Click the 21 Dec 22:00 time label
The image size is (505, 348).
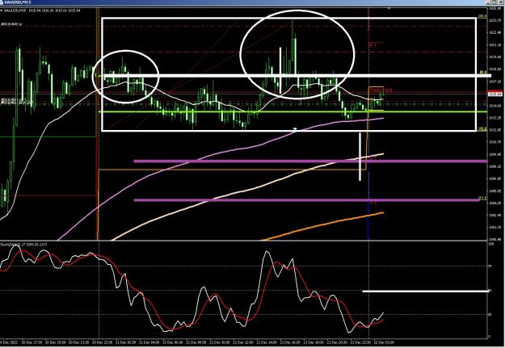point(361,342)
